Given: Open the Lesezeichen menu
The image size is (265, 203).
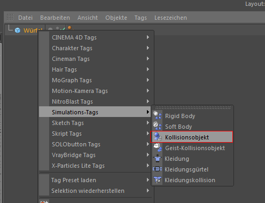Looking at the screenshot, I should pos(170,18).
